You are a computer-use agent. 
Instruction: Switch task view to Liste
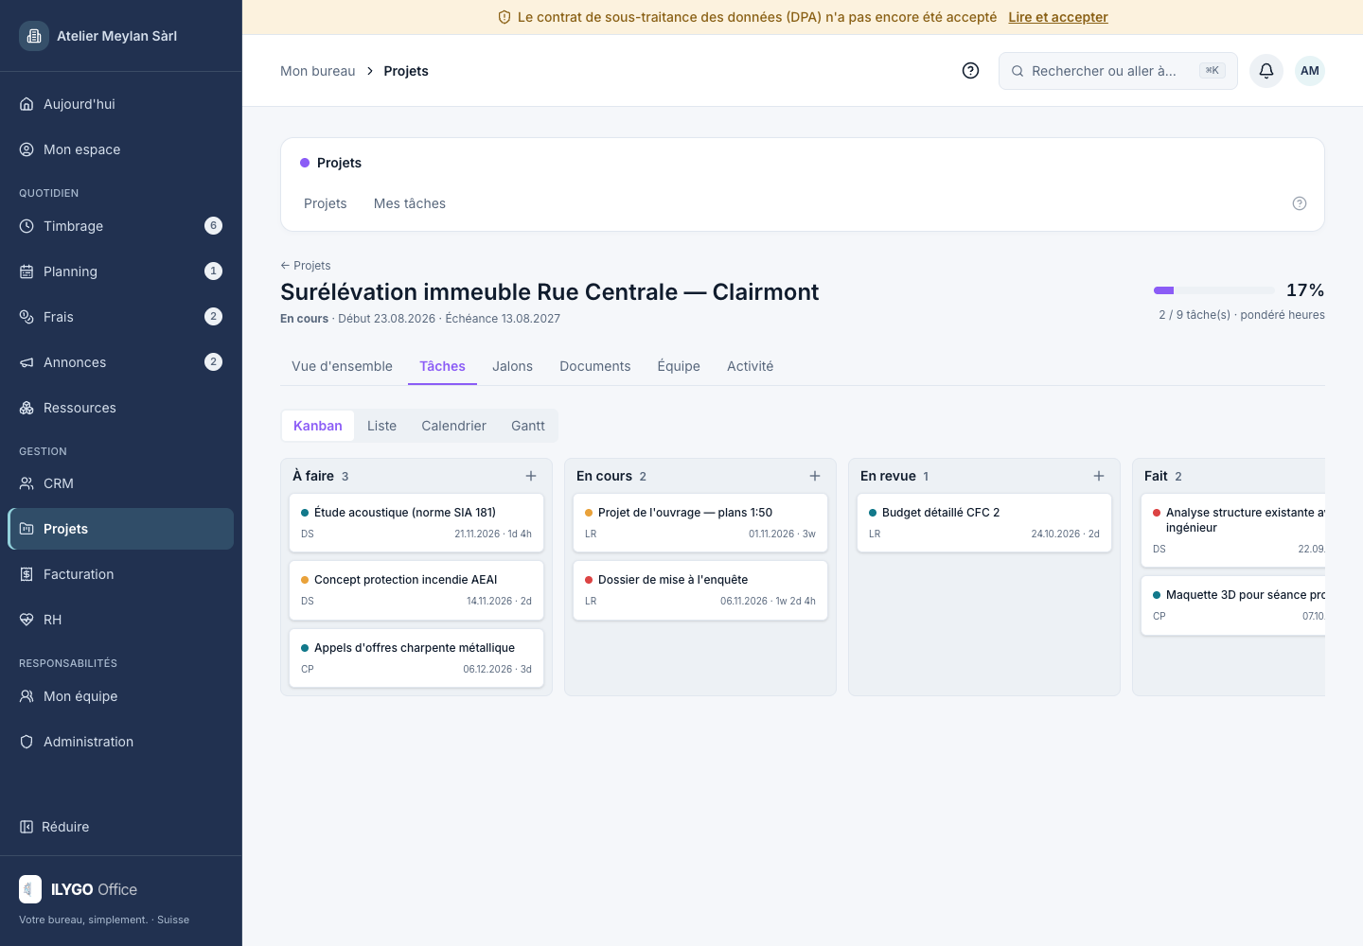tap(381, 426)
